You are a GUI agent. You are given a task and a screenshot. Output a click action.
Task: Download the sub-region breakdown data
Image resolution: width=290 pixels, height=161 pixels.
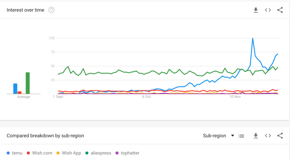coord(256,136)
